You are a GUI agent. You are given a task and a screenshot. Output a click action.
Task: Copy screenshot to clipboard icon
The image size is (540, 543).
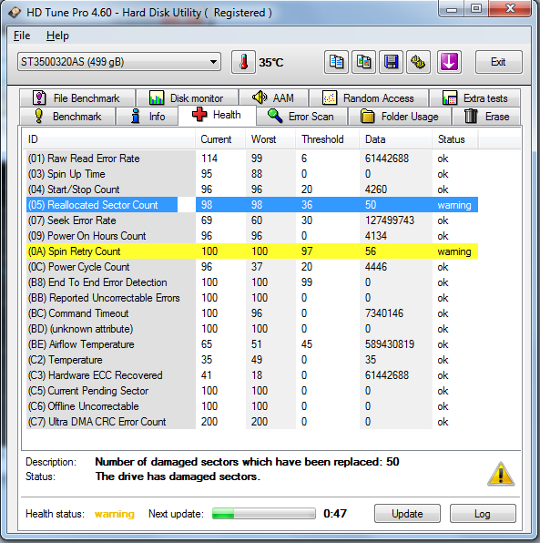coord(363,62)
